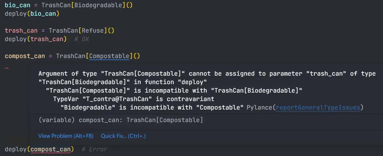
Task: Click the red squiggle marker at line start
Action: [x=7, y=68]
